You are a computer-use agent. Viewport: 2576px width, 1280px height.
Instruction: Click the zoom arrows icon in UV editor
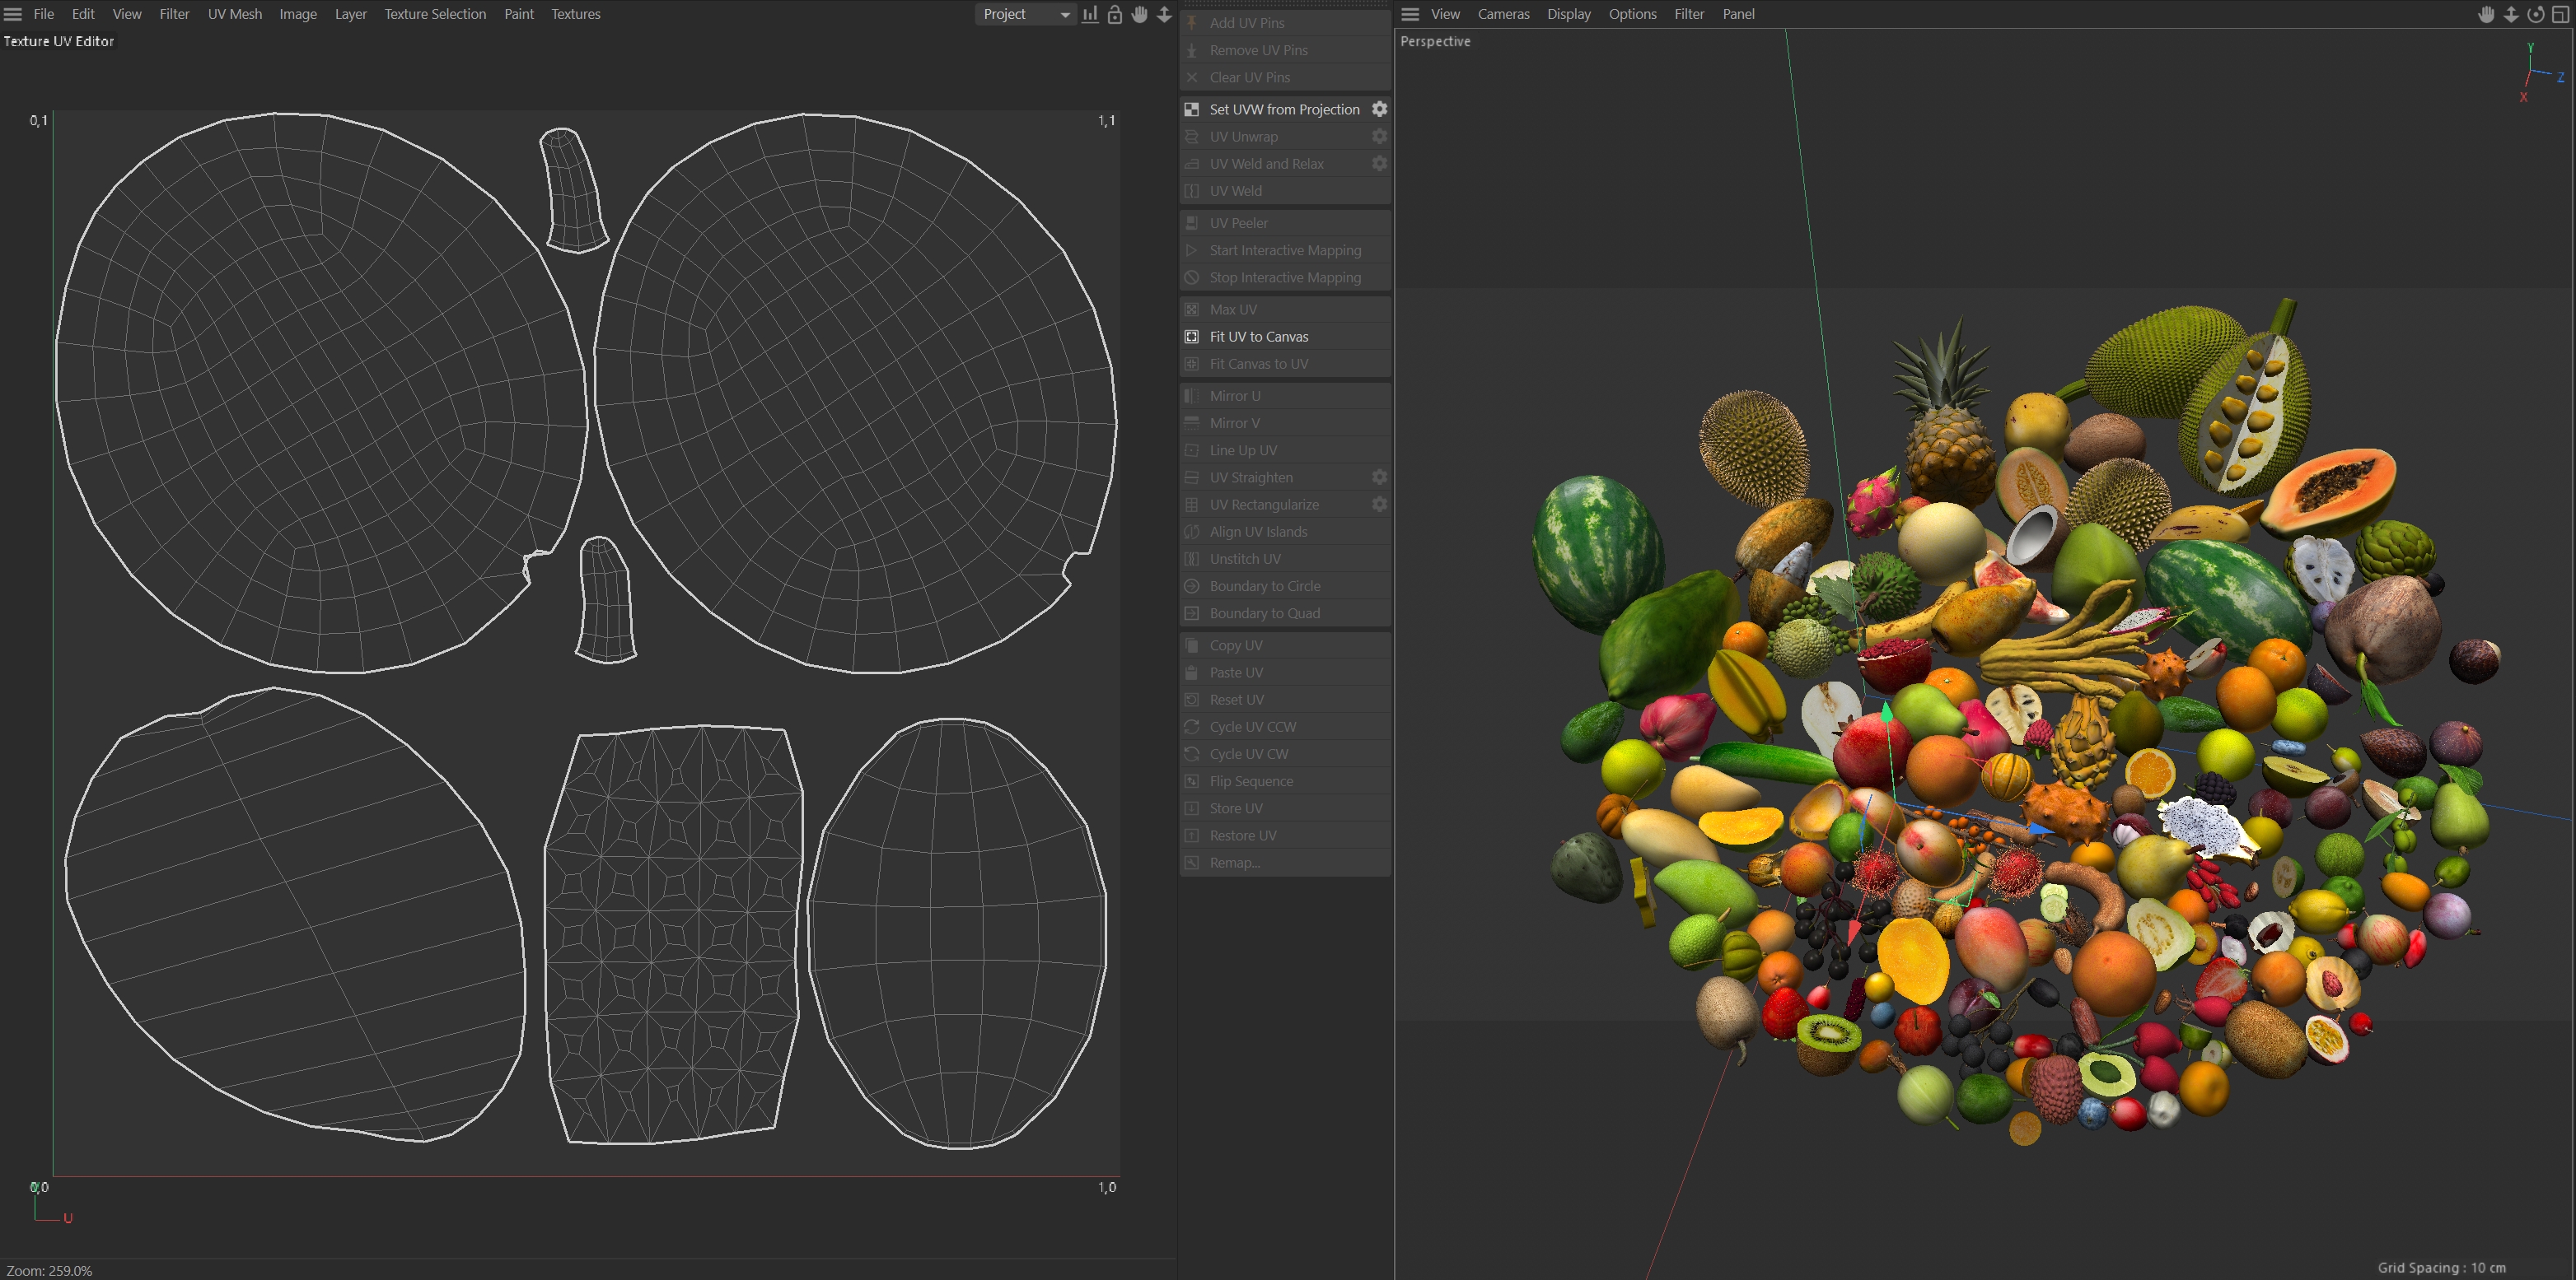[x=1164, y=14]
